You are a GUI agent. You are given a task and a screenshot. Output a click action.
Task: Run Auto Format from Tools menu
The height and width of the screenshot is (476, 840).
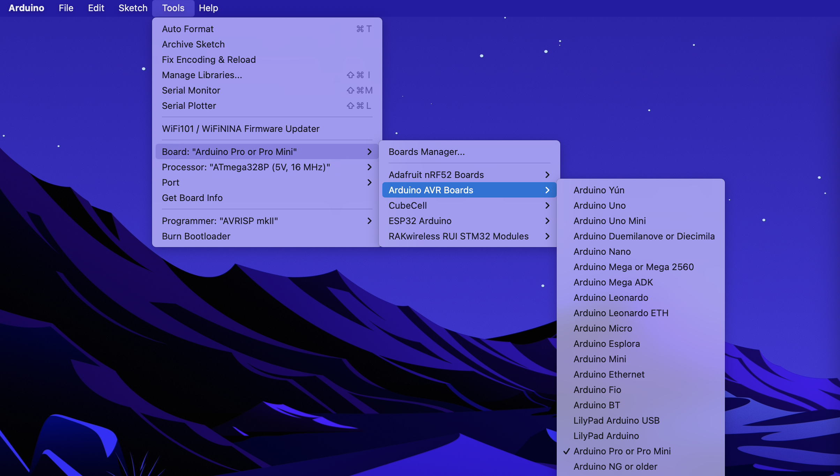coord(188,29)
